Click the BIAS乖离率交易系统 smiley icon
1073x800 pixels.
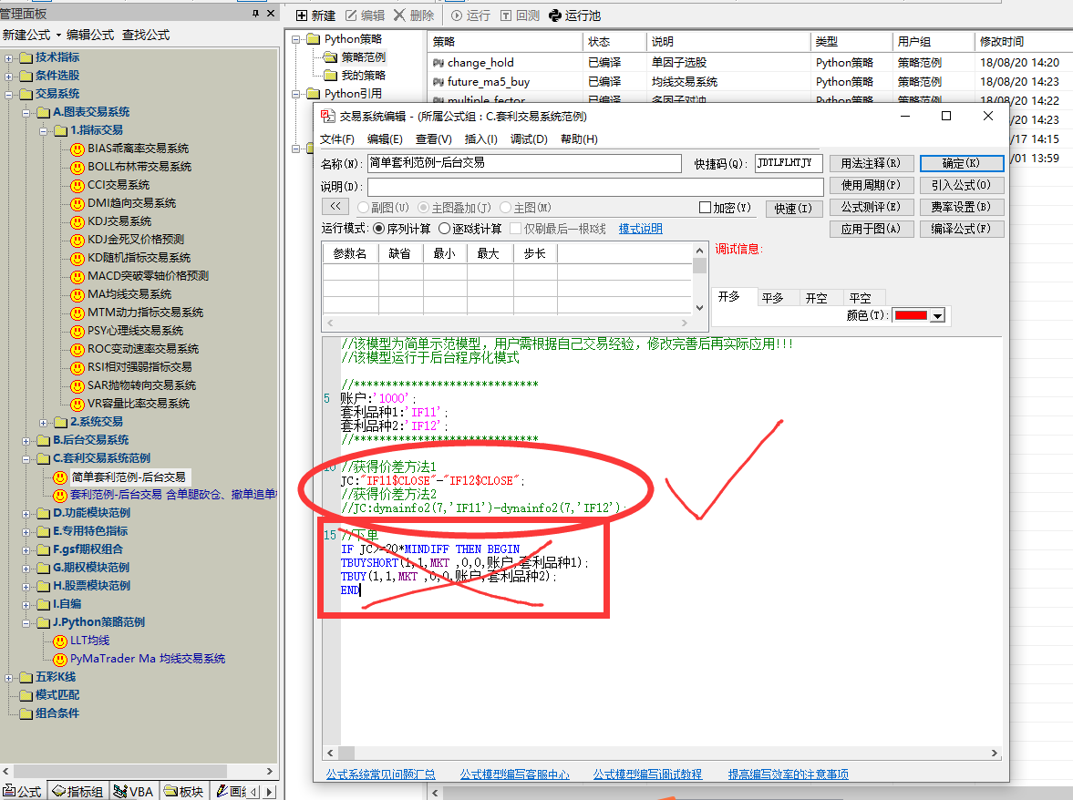click(x=77, y=149)
